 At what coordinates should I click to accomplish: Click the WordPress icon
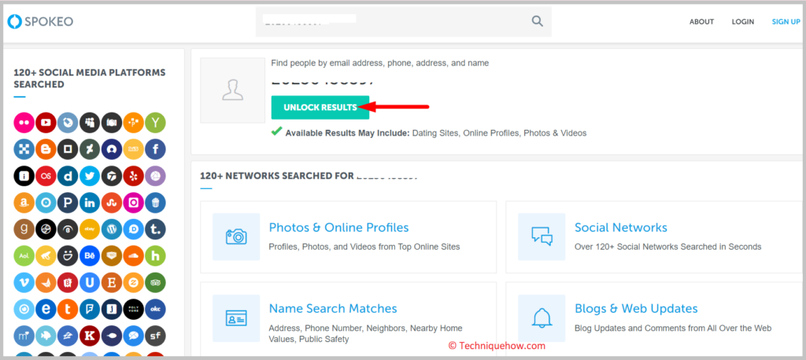coord(112,229)
